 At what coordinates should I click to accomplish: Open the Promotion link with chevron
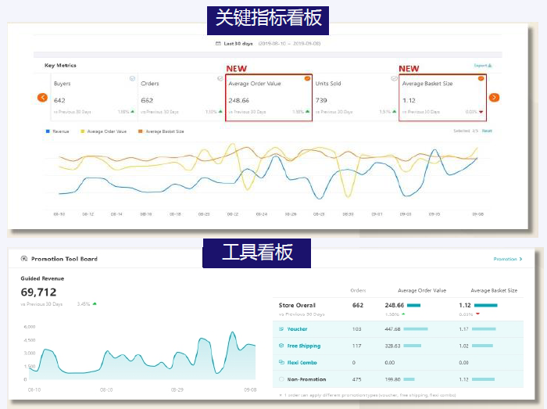point(508,259)
